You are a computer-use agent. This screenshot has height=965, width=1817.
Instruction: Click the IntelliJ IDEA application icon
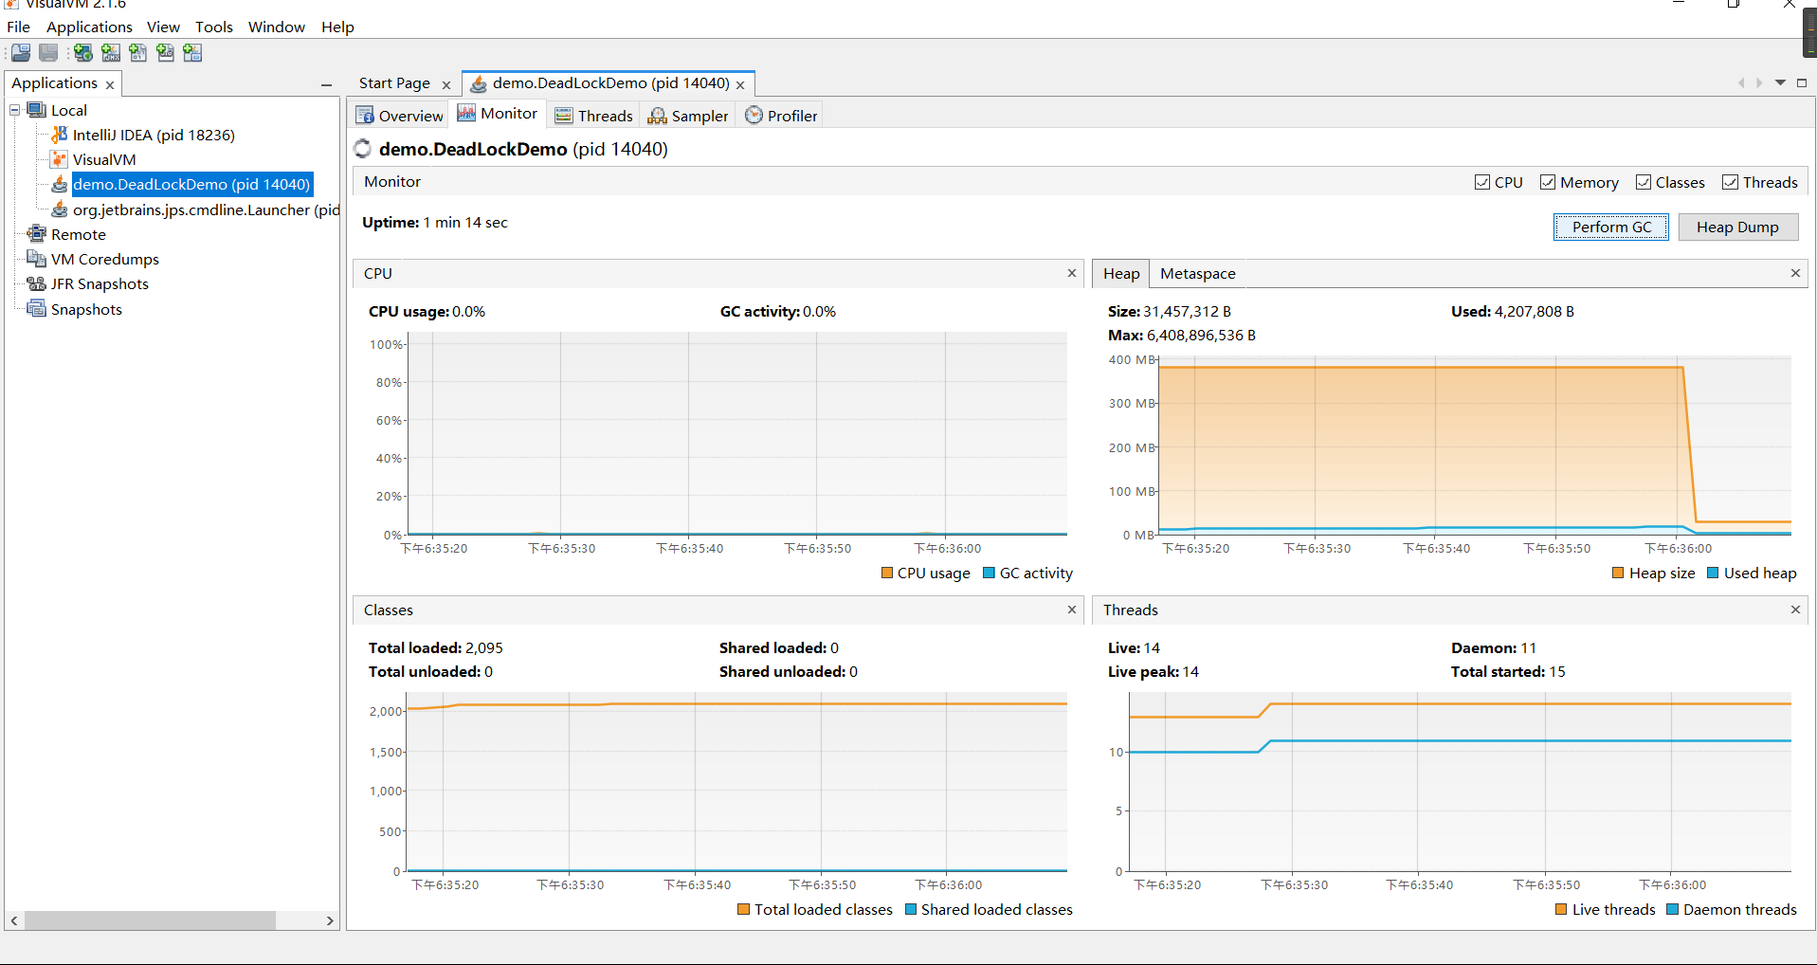(60, 135)
